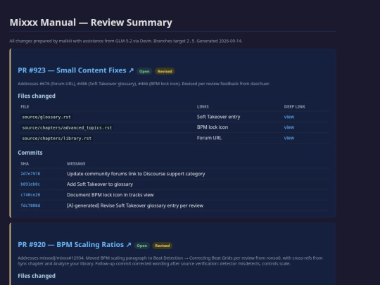The height and width of the screenshot is (285, 380).
Task: Click 'Forum URL' cell
Action: click(x=209, y=138)
